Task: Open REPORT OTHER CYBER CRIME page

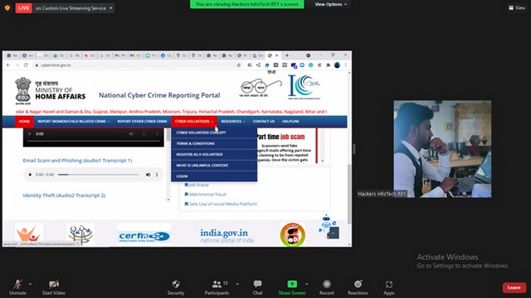Action: 142,122
